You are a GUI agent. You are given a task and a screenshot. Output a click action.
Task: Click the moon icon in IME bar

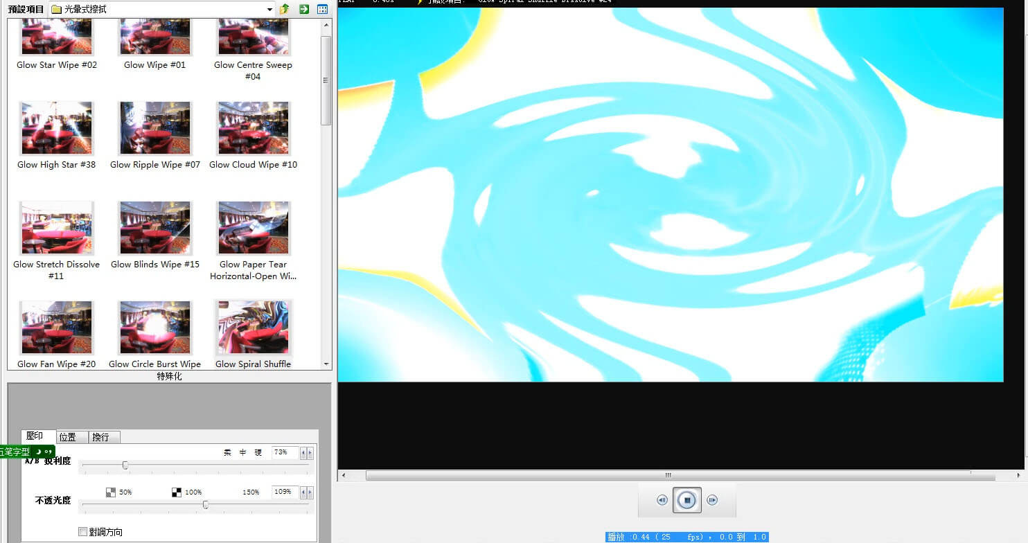38,452
